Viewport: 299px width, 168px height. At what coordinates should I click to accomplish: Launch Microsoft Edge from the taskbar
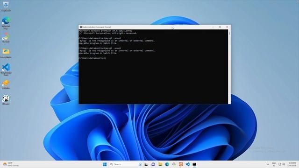pyautogui.click(x=167, y=164)
